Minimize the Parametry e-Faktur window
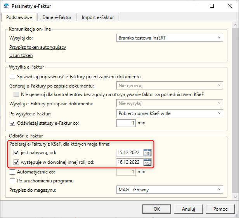This screenshot has height=218, width=239. 194,6
